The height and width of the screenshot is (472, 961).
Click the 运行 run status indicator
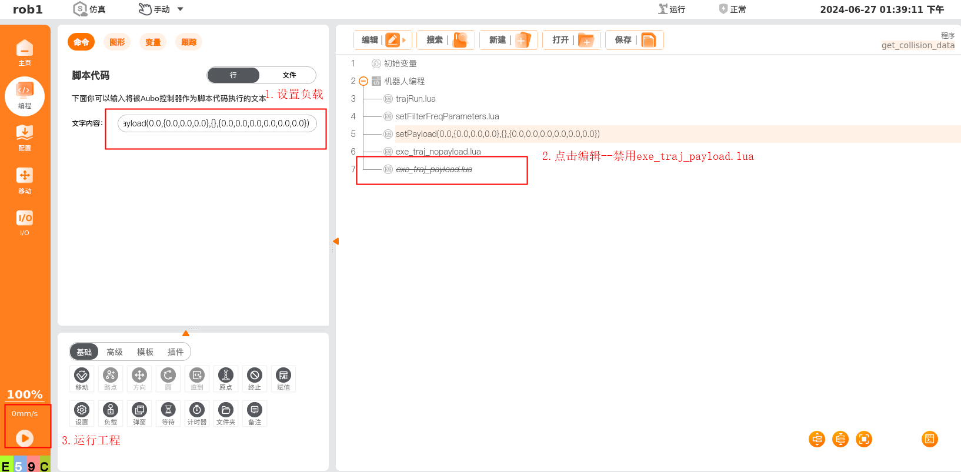[x=672, y=9]
